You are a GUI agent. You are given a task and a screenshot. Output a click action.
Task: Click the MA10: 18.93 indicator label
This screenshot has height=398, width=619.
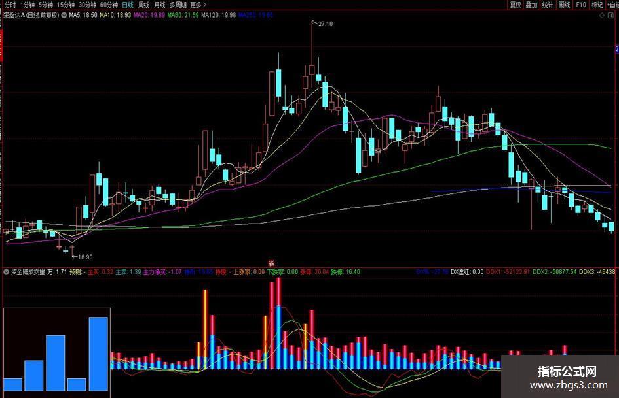[115, 16]
